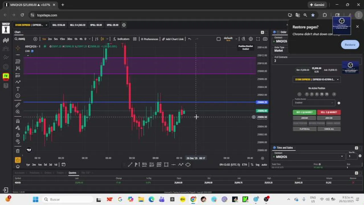364x205 pixels.
Task: Expand the order panel account dropdown
Action: (316, 79)
